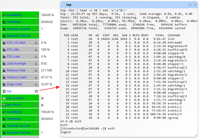This screenshot has height=138, width=202.
Task: Click the CPU I/O Wait chart icon
Action: 36,43
